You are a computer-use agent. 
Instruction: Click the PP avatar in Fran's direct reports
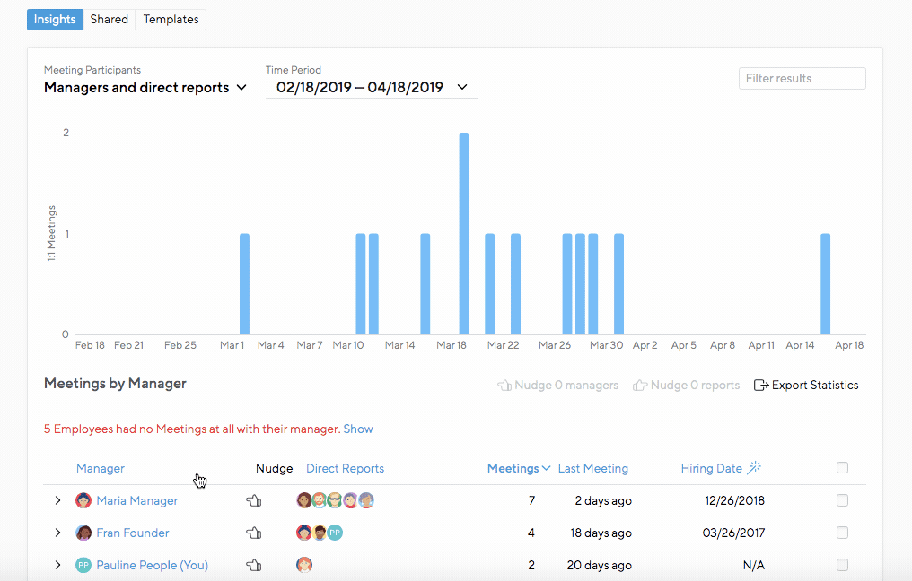[x=335, y=533]
